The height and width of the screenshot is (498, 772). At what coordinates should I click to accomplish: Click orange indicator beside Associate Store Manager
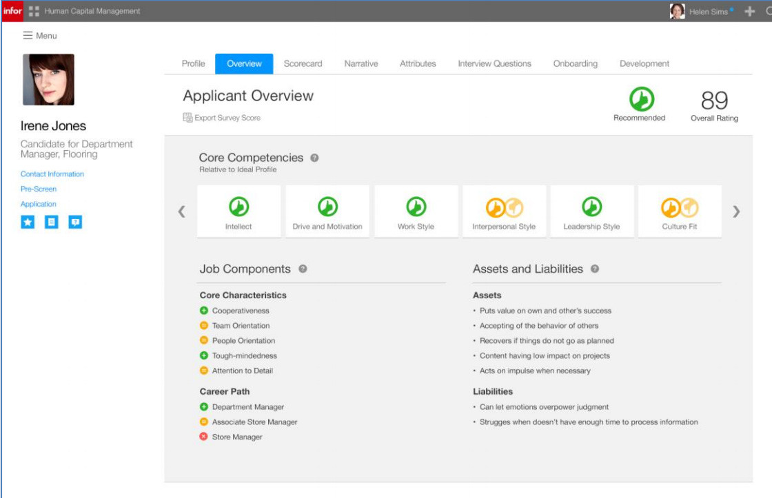pyautogui.click(x=204, y=422)
